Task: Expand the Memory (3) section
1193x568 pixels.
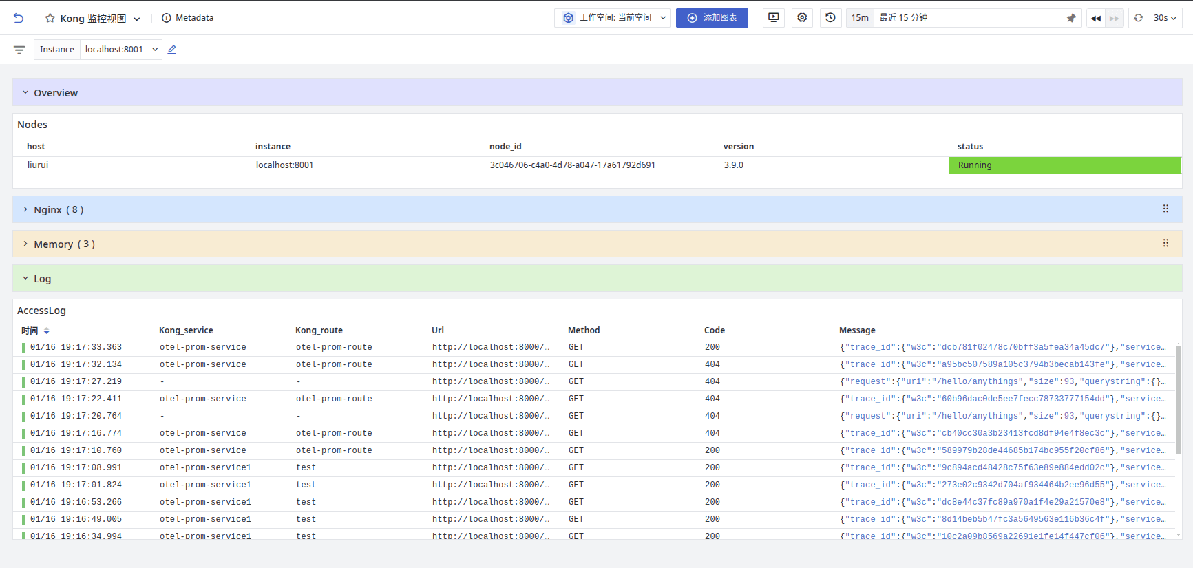Action: click(25, 244)
